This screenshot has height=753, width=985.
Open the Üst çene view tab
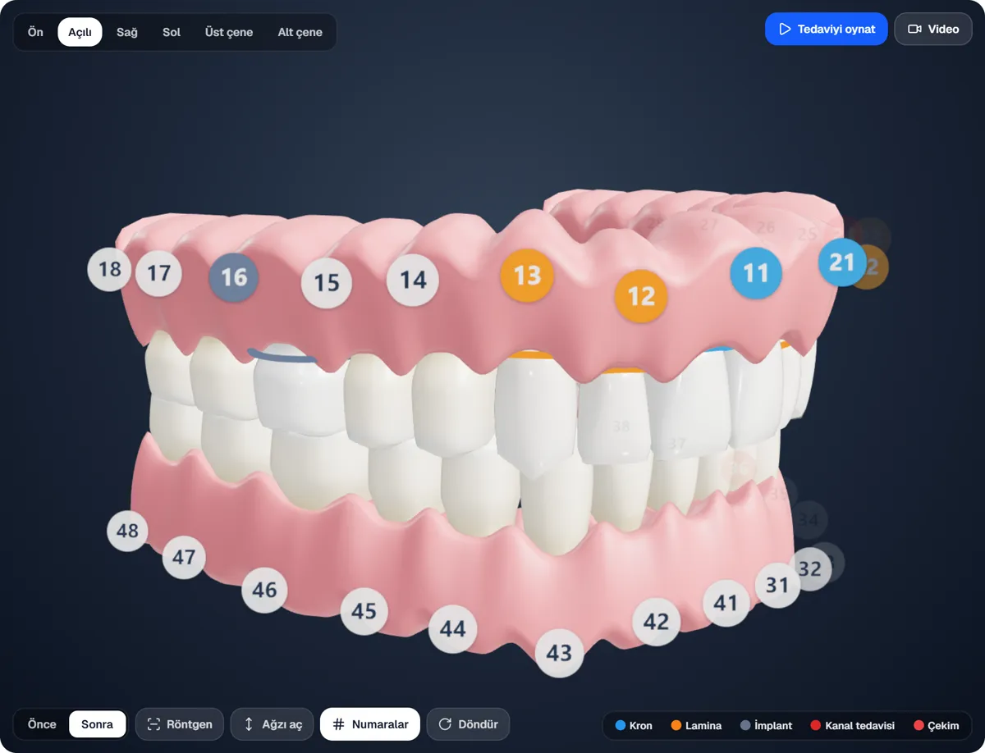click(229, 32)
